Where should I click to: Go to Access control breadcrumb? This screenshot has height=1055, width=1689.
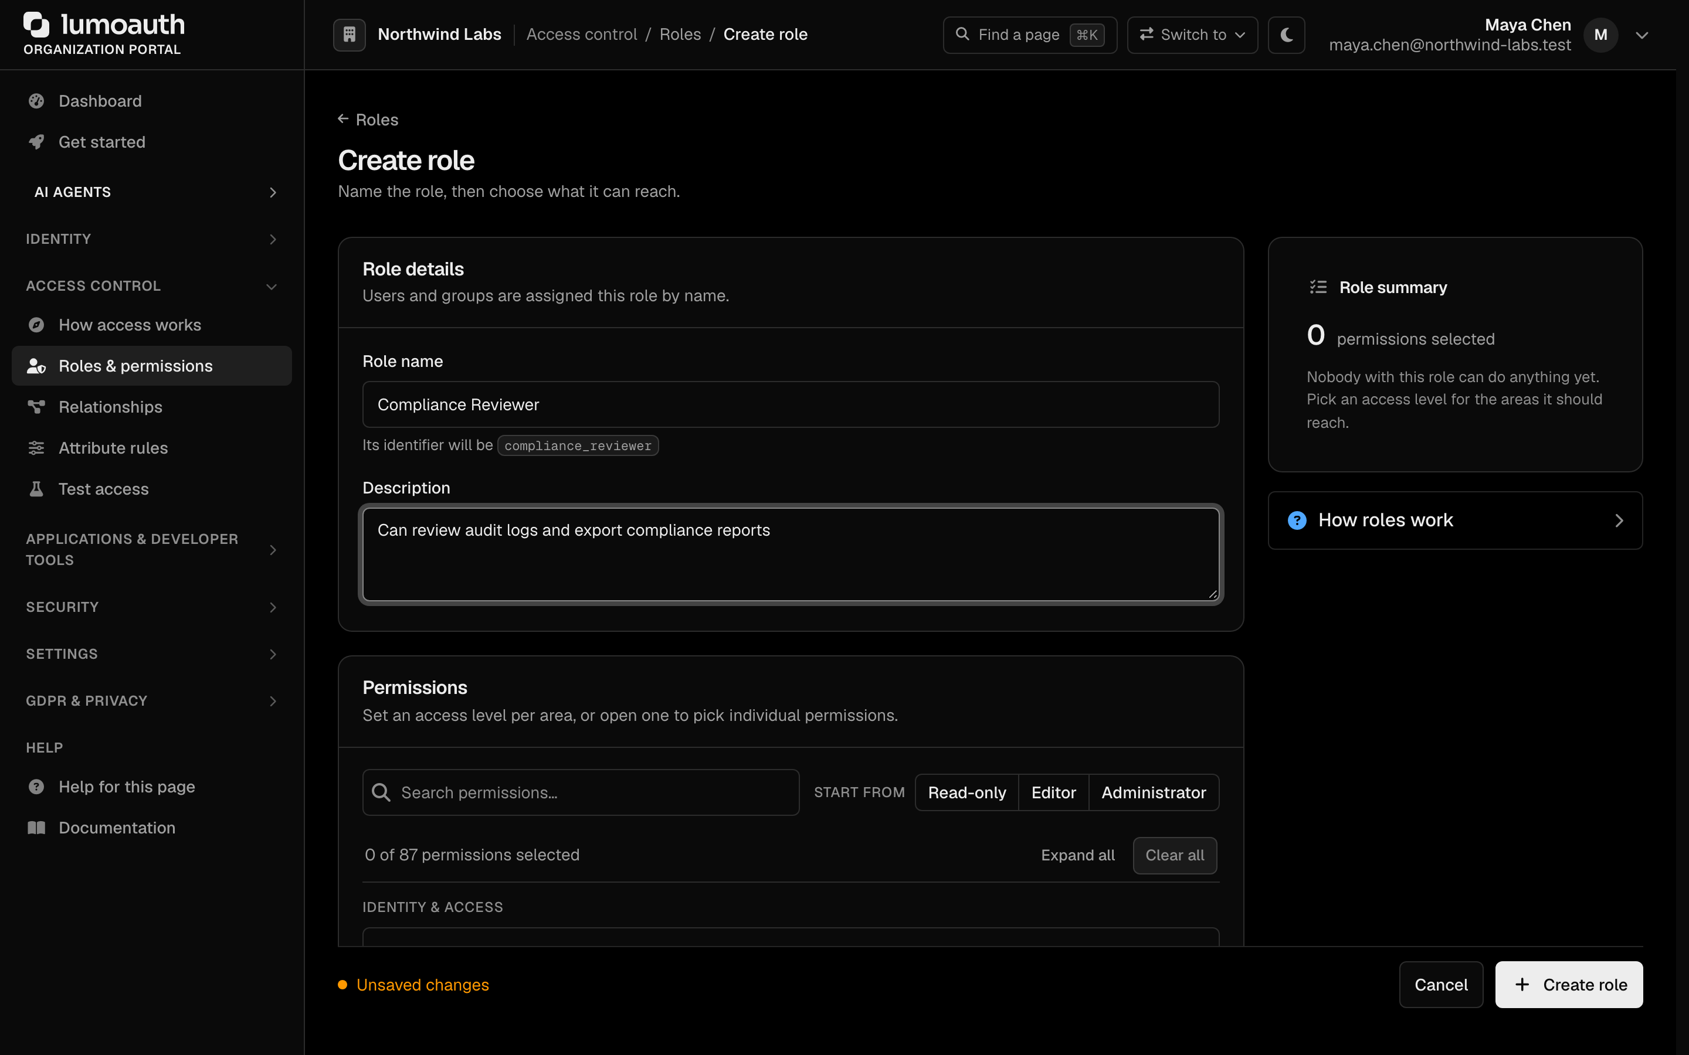tap(581, 34)
